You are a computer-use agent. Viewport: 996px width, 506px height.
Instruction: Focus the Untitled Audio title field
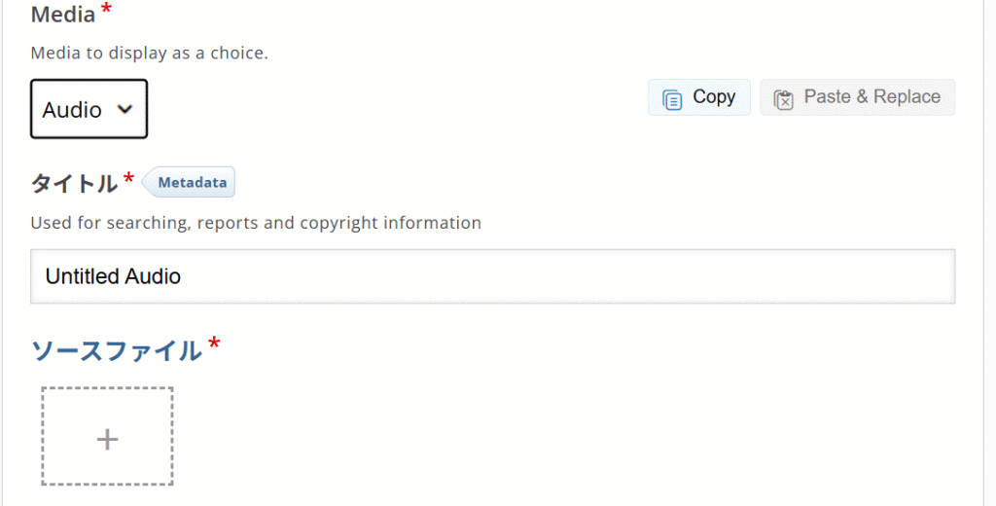click(x=492, y=276)
